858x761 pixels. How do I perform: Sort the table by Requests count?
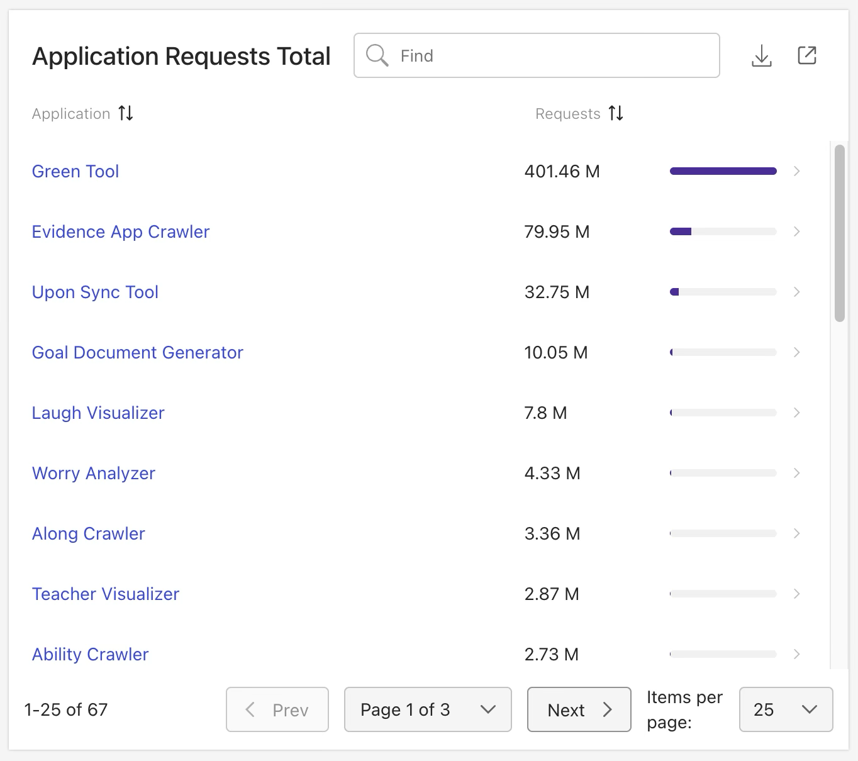point(616,113)
